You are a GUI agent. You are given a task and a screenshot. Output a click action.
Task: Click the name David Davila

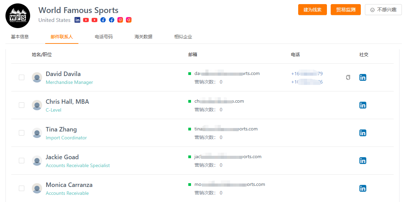tap(63, 74)
